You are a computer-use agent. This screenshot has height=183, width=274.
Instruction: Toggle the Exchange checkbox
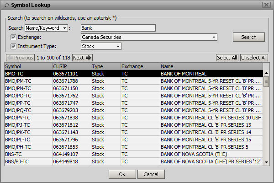[13, 38]
